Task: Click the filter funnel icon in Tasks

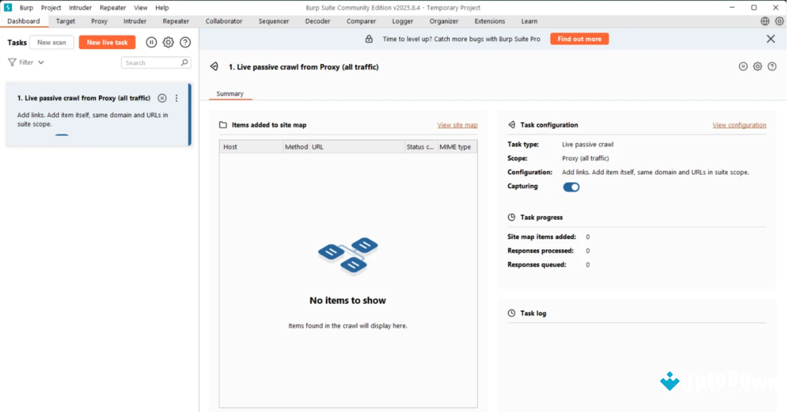Action: coord(13,62)
